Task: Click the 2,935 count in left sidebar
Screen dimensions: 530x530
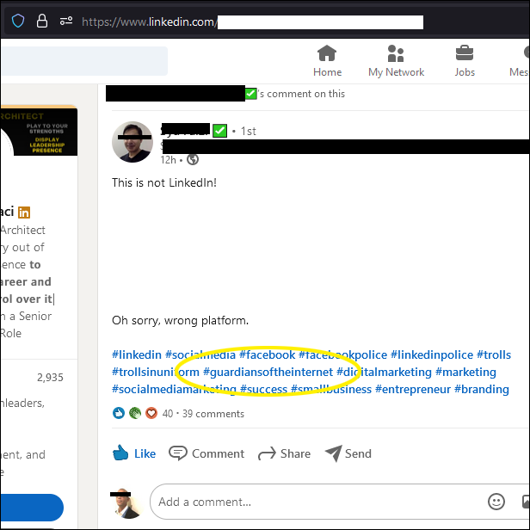Action: pos(50,377)
